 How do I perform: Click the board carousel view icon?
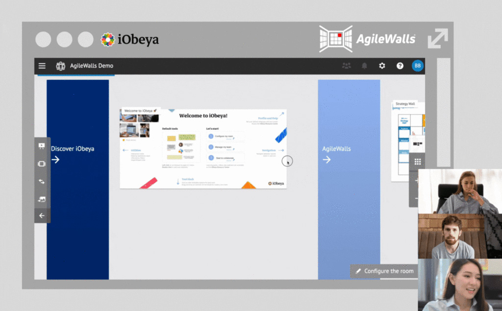click(42, 164)
